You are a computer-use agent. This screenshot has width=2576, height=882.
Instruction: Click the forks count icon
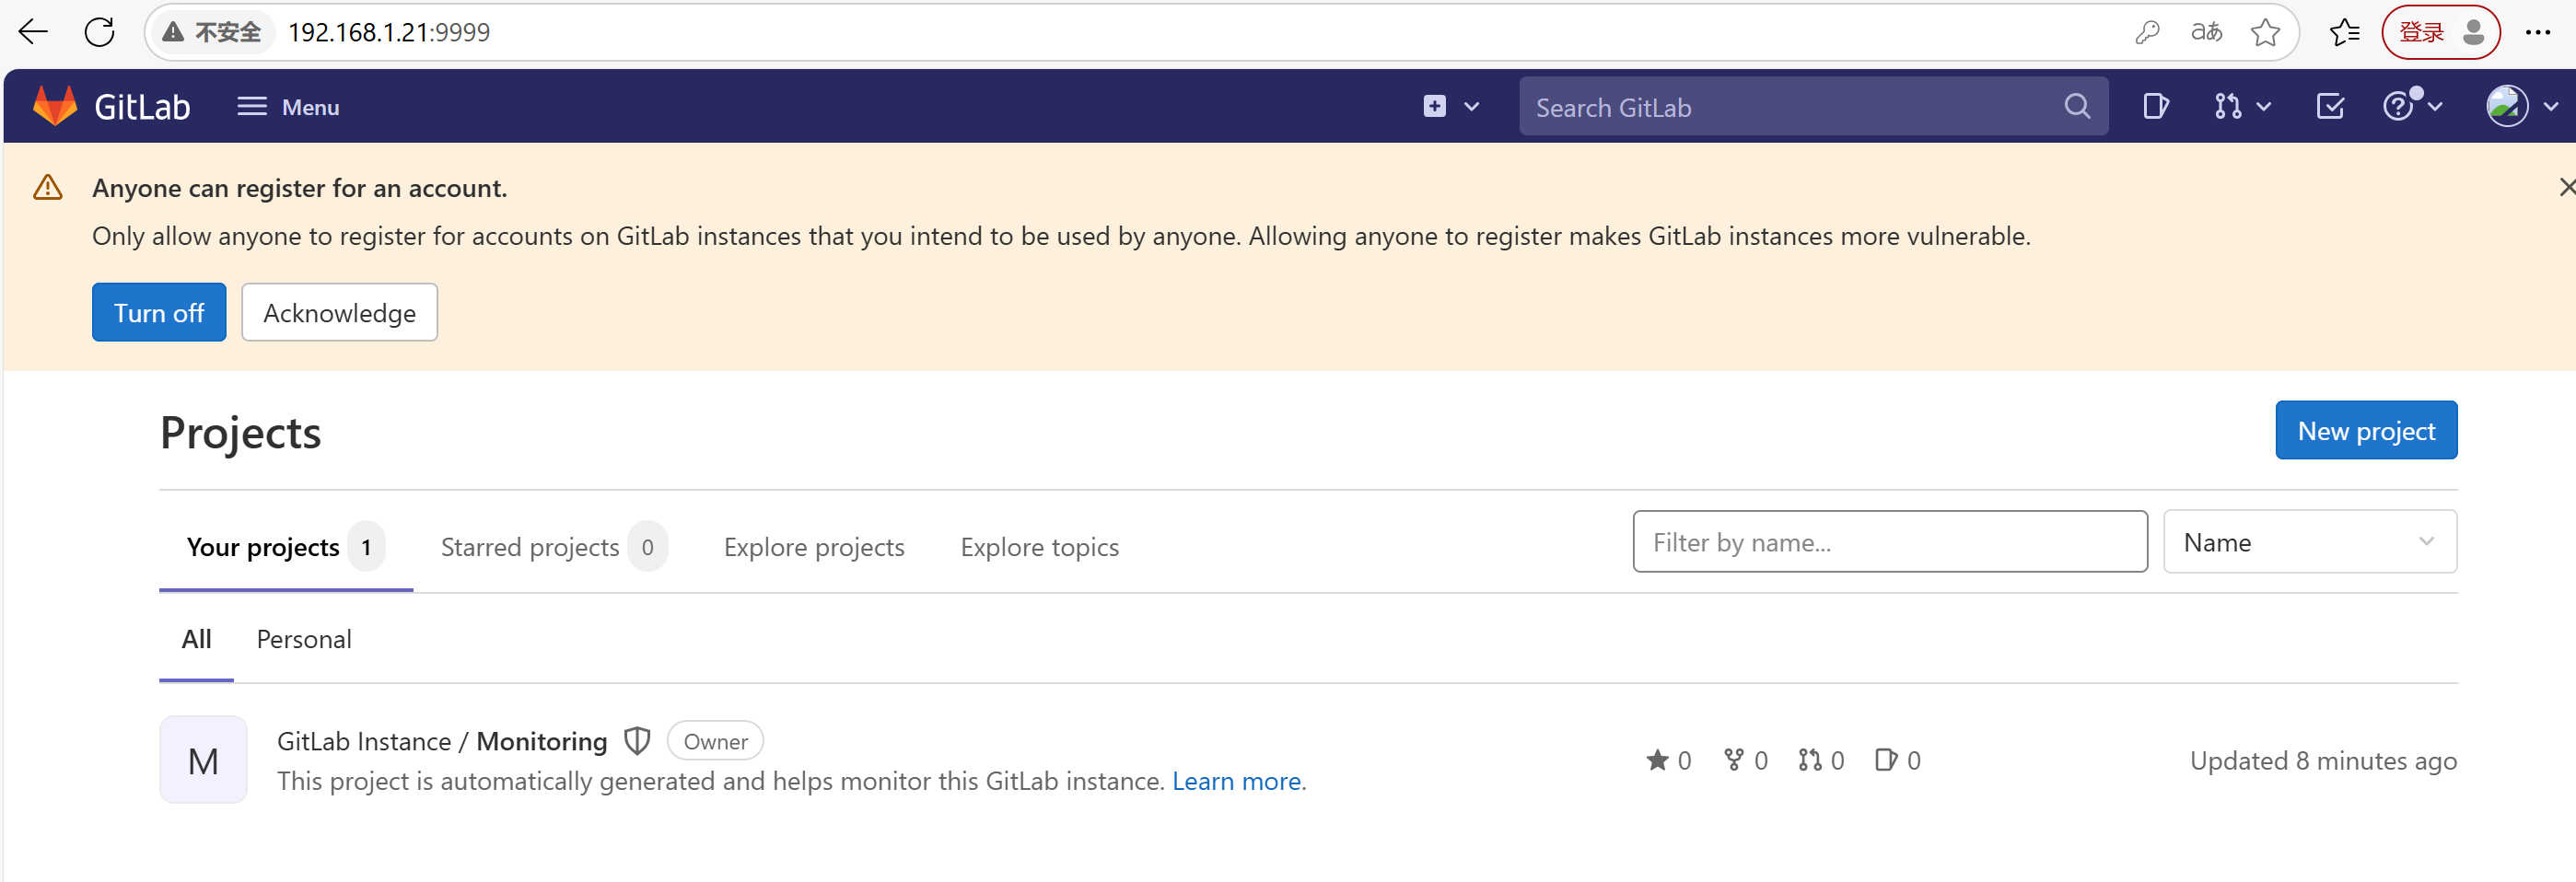click(1733, 761)
